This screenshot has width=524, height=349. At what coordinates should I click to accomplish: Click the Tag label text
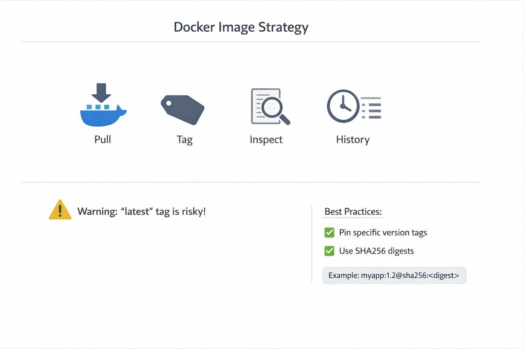pyautogui.click(x=185, y=140)
